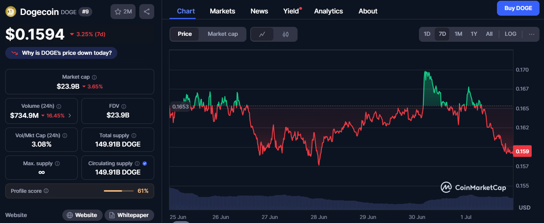Open Why is DOGE's price down today

click(x=61, y=53)
